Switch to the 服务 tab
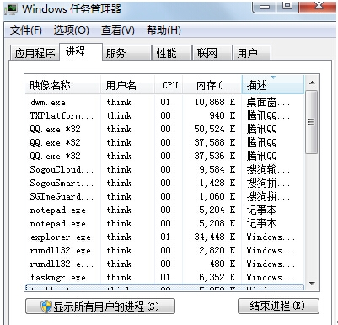338x325 pixels. pyautogui.click(x=127, y=53)
